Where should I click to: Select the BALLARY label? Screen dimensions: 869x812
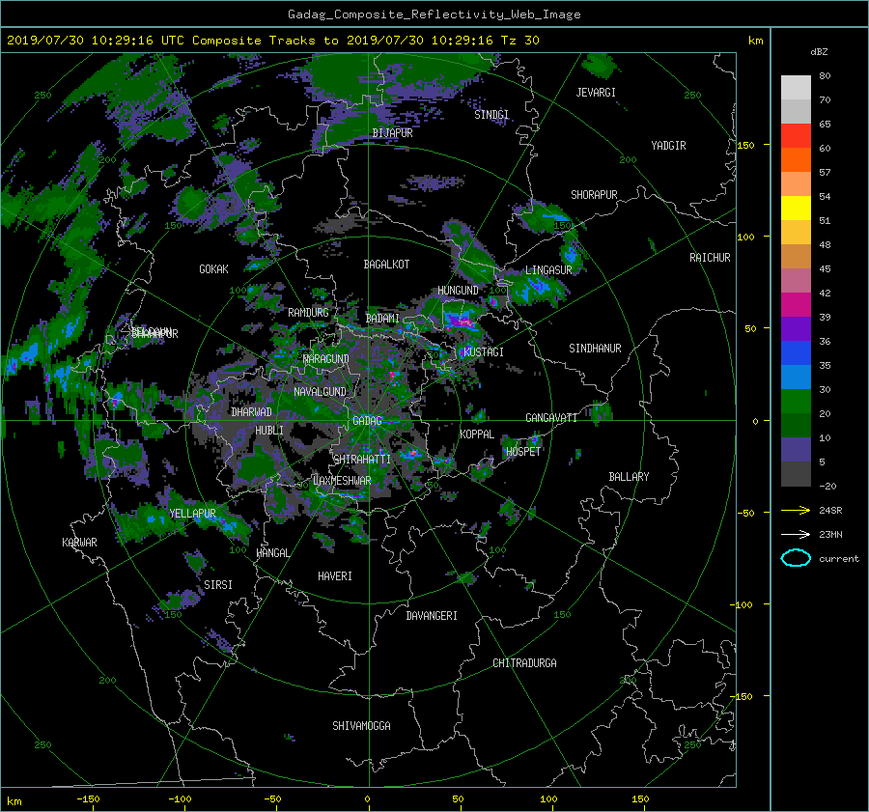[x=629, y=477]
